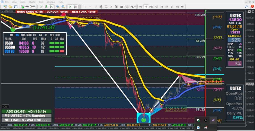The height and width of the screenshot is (131, 255).
Task: Switch to bar chart type
Action: (41, 7)
